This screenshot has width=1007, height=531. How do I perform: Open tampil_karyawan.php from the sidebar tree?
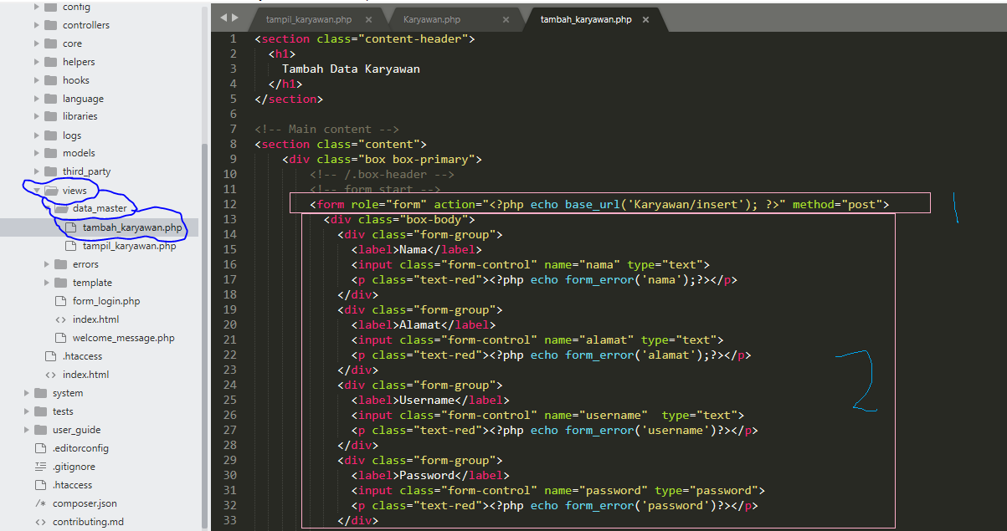click(129, 246)
